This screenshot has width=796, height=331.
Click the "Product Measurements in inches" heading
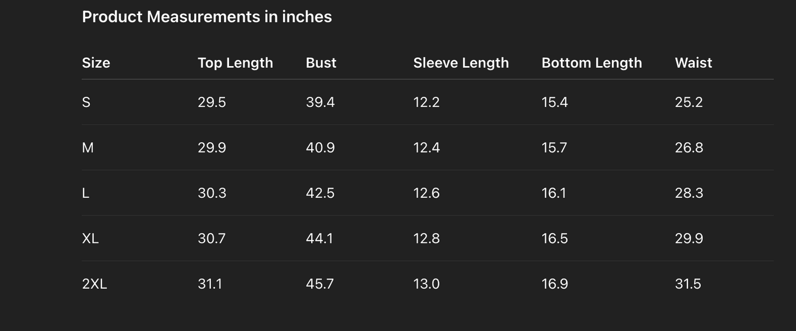click(207, 17)
